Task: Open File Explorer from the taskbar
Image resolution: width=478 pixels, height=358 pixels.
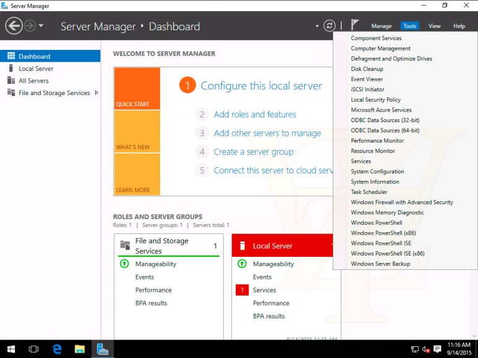Action: click(80, 349)
